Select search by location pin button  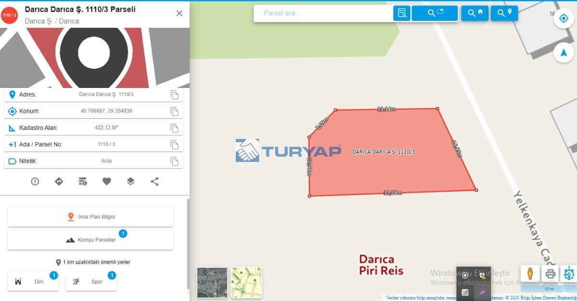(x=504, y=13)
